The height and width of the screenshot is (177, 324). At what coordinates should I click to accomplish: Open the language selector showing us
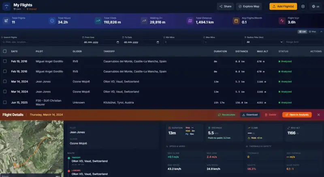[x=315, y=6]
